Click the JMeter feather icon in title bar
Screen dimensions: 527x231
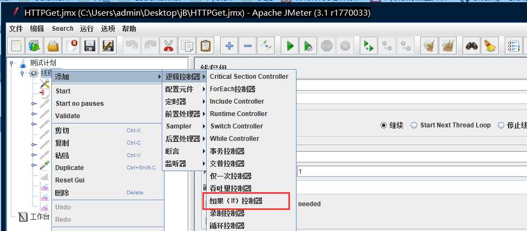(x=16, y=12)
